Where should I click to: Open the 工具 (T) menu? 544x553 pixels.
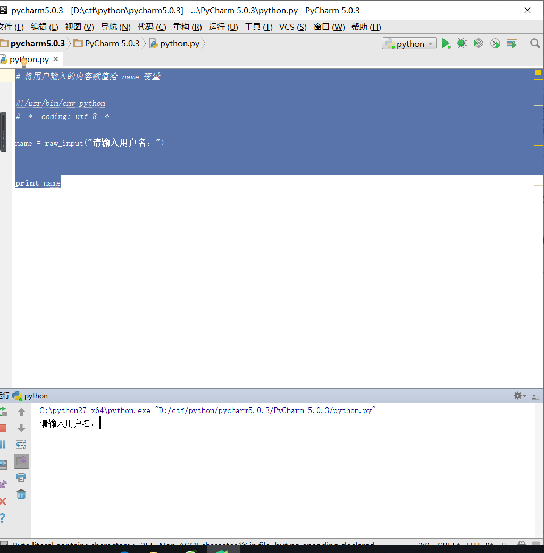pos(258,27)
